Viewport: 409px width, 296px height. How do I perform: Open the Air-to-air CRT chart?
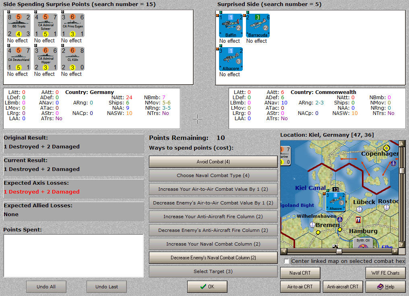[x=300, y=287]
